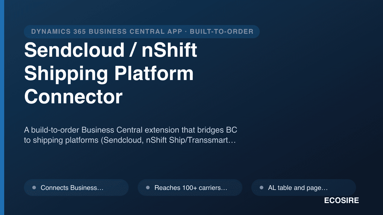Click the build-to-order Business Central extension description

(130, 135)
